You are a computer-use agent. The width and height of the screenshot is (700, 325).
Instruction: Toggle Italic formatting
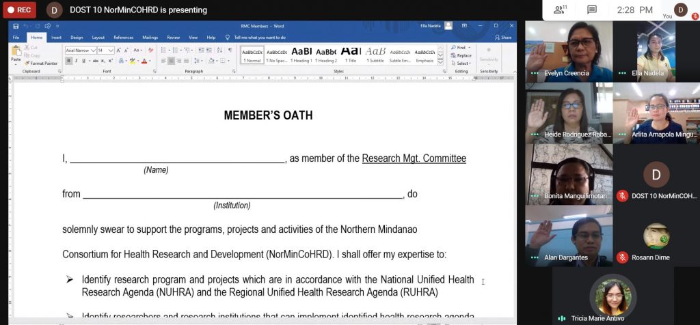click(x=77, y=61)
